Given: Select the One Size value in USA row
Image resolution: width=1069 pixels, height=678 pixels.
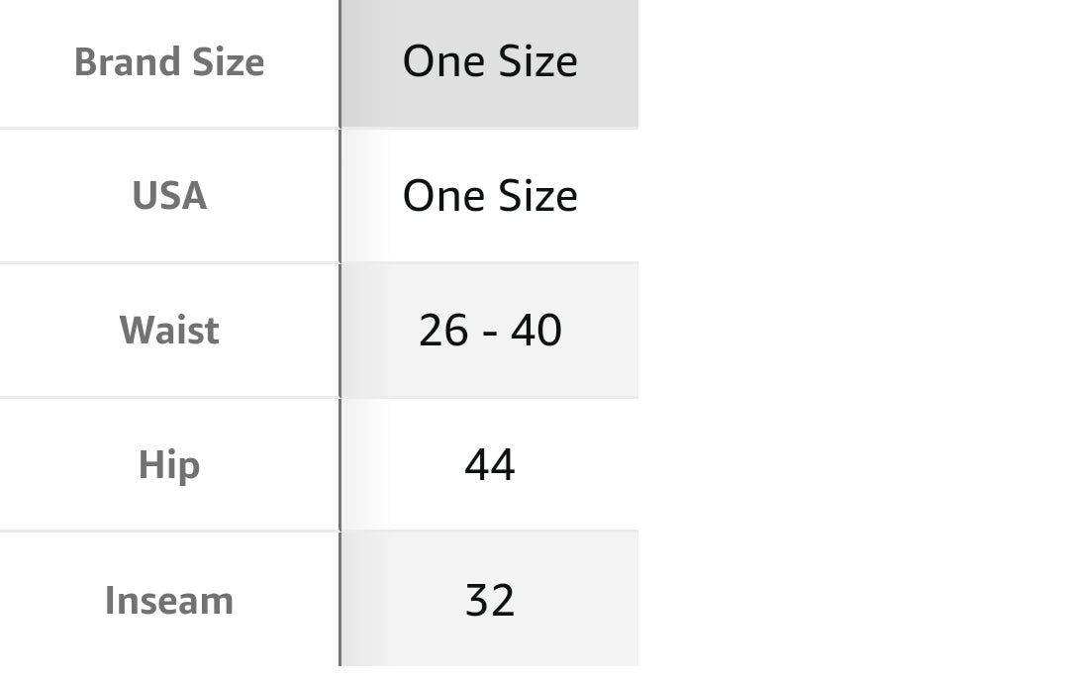Looking at the screenshot, I should point(490,196).
